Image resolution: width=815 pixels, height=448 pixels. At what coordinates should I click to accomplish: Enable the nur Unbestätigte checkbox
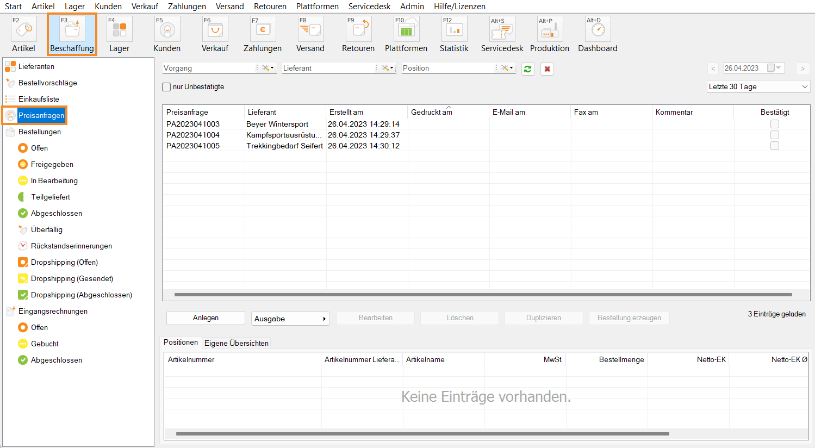click(167, 87)
